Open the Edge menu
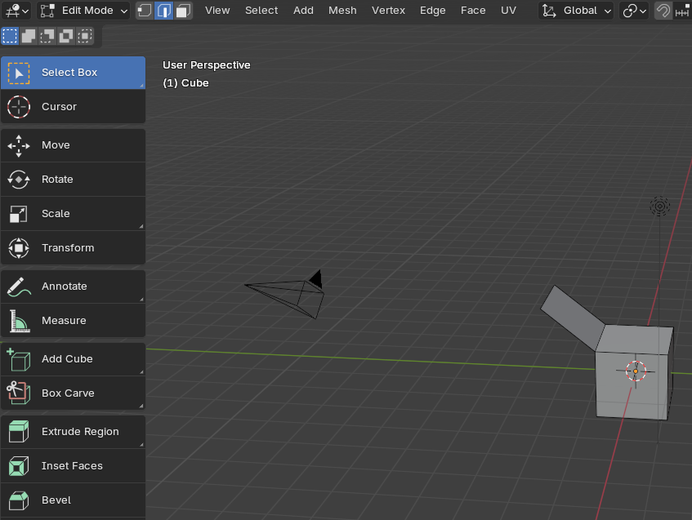This screenshot has width=692, height=520. (x=432, y=11)
